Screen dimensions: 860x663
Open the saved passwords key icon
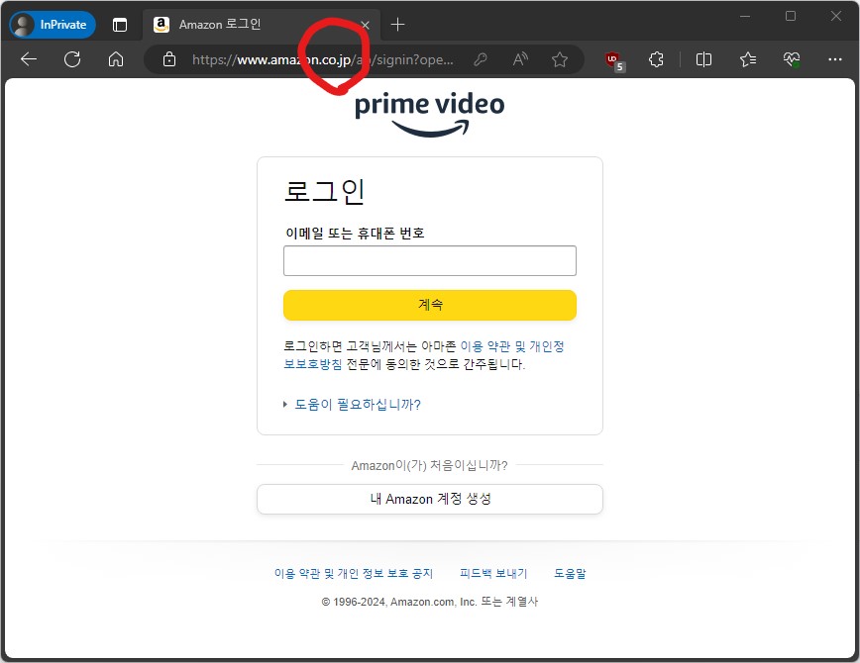point(481,59)
